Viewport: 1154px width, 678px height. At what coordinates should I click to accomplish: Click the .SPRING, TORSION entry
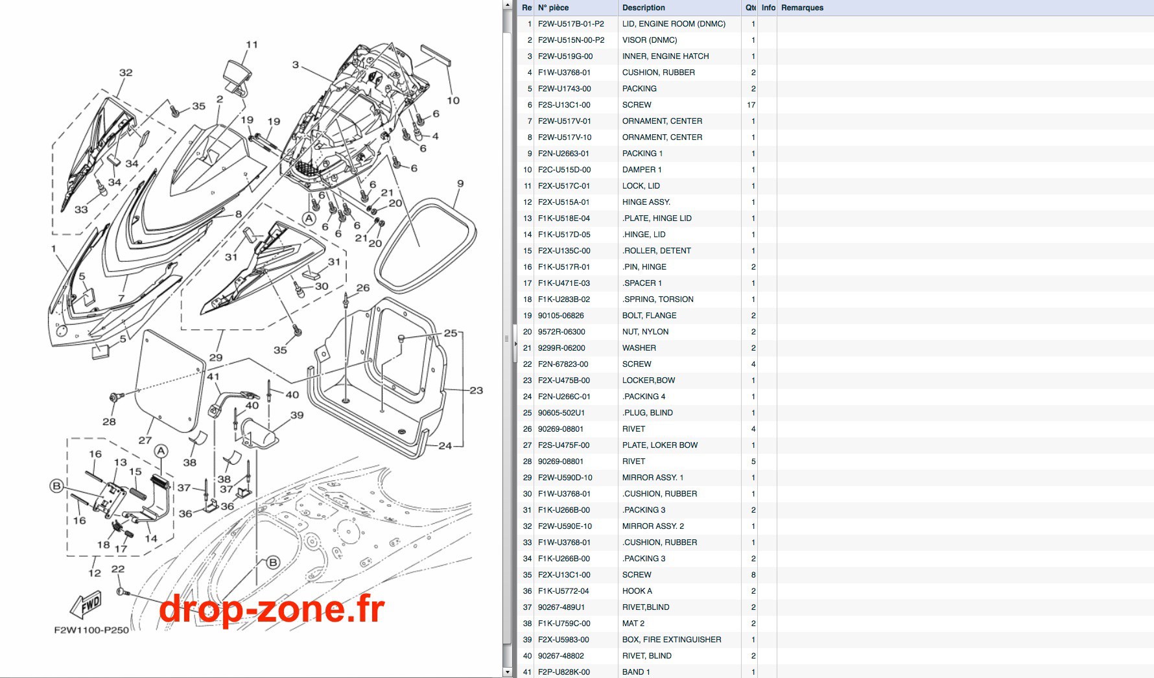pyautogui.click(x=658, y=299)
